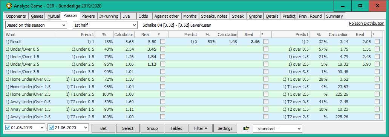Toggle the 21.06.2020 end date checkbox
This screenshot has width=389, height=137.
pos(52,128)
